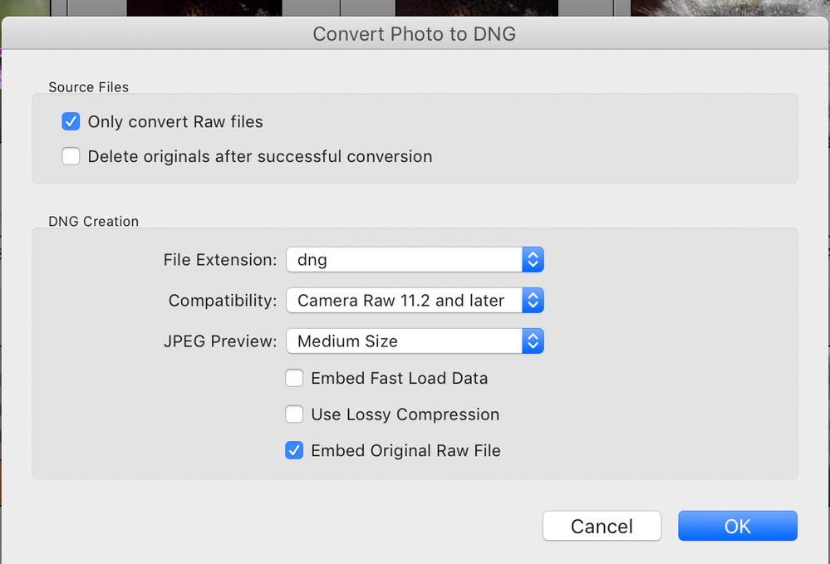830x564 pixels.
Task: Check "Embed Fast Load Data"
Action: (294, 378)
